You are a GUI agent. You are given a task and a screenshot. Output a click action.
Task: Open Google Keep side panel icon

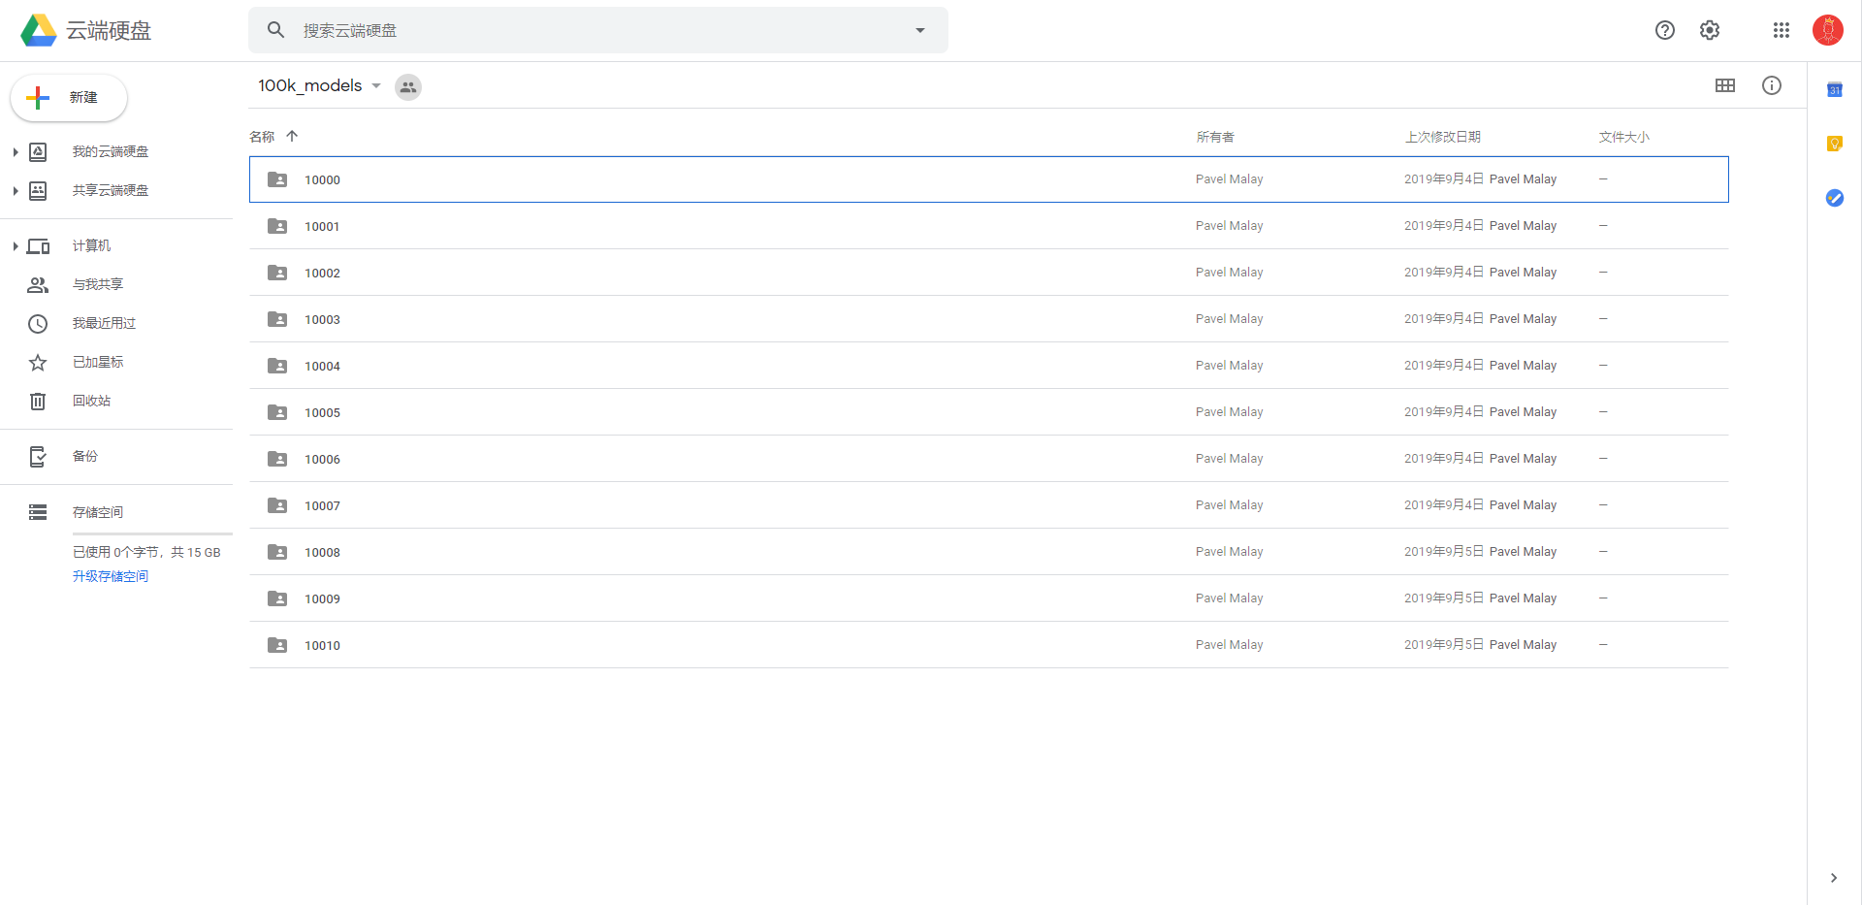tap(1835, 144)
